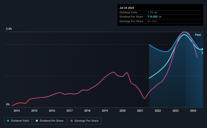Click the blue Dividend Yield end-point marker
Viewport: 207px width, 128px height.
click(203, 53)
